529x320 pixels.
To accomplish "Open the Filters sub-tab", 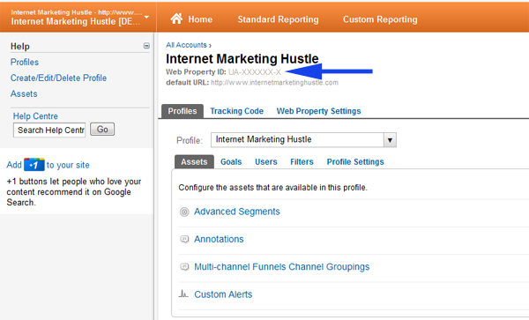I will coord(302,162).
